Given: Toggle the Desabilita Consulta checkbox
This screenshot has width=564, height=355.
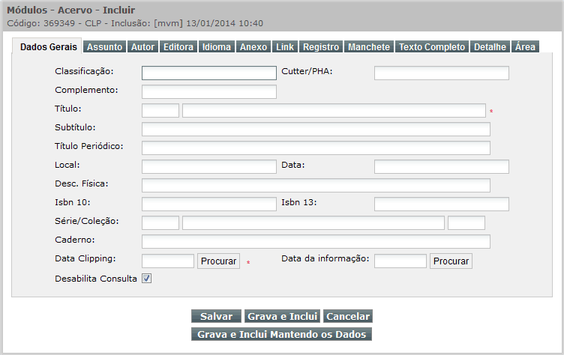Looking at the screenshot, I should pos(146,279).
